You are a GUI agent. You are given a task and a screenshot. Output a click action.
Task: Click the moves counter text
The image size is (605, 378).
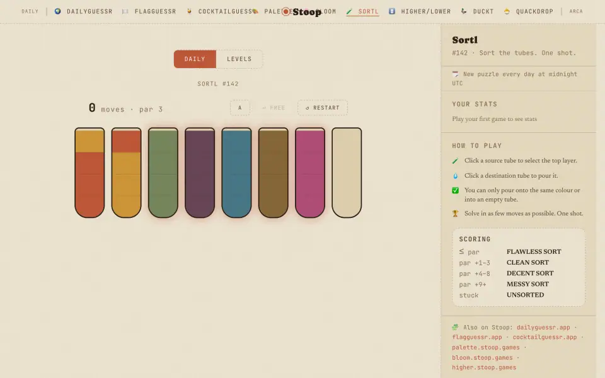pos(125,108)
